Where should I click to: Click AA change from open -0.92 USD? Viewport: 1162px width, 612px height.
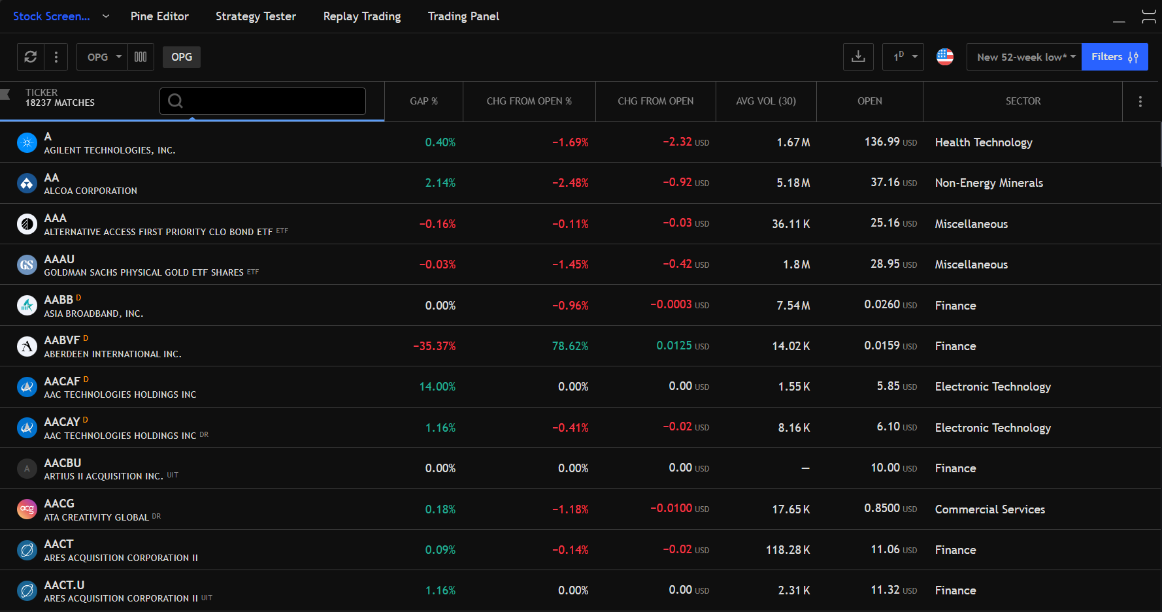[686, 182]
